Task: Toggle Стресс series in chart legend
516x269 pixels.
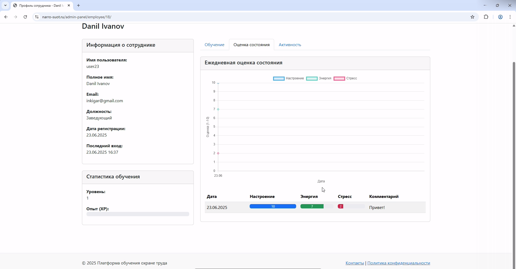Action: tap(345, 79)
